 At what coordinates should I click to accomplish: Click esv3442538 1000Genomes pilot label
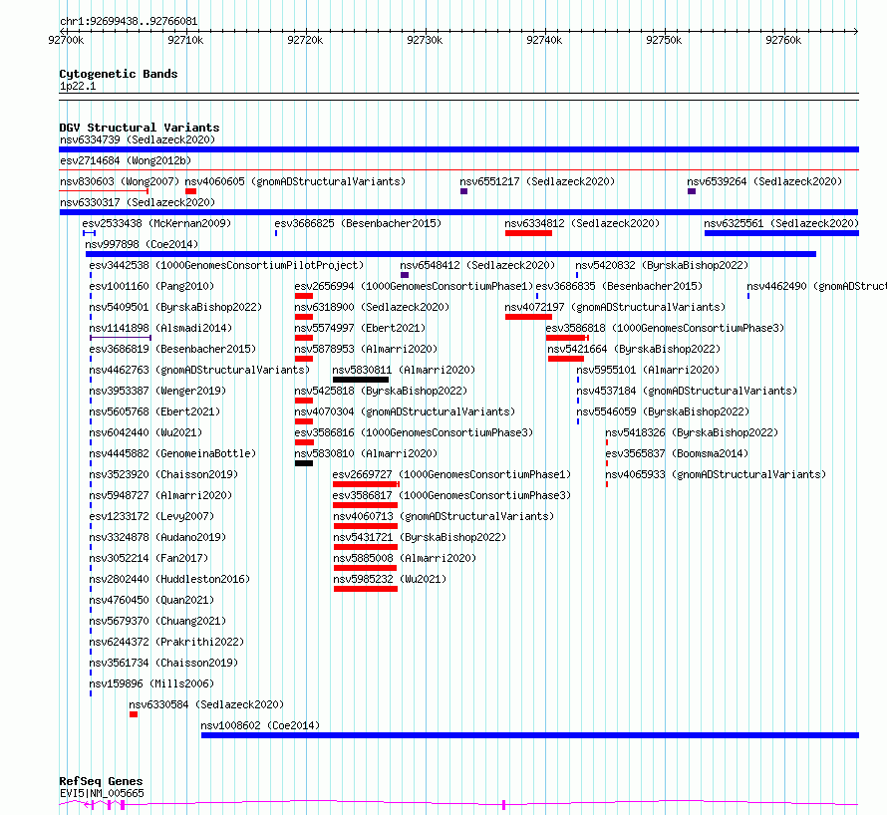point(226,265)
